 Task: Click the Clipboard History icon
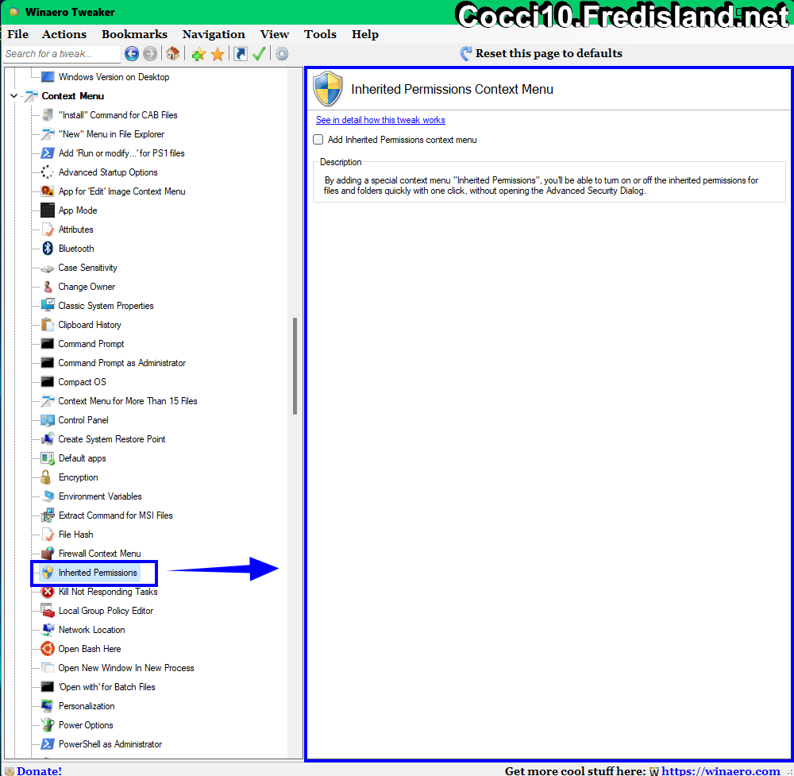48,325
